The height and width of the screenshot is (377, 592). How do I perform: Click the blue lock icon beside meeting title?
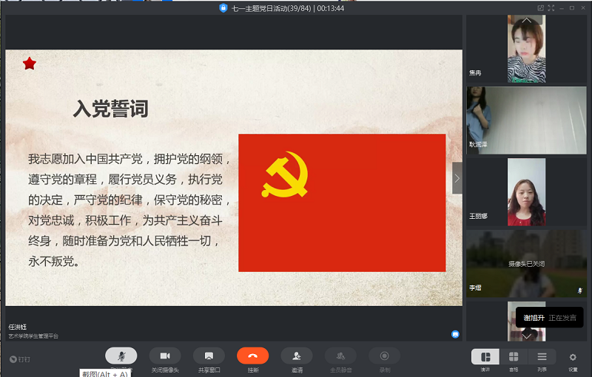(x=223, y=8)
